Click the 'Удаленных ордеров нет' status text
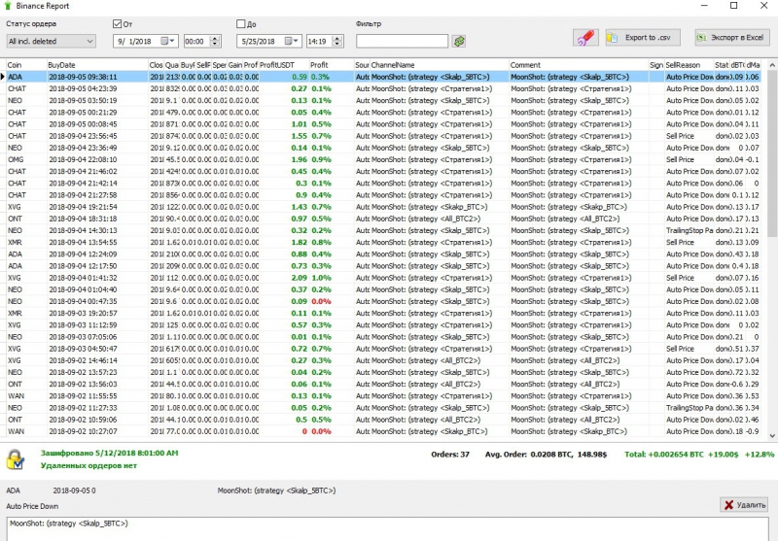The image size is (778, 541). 88,465
